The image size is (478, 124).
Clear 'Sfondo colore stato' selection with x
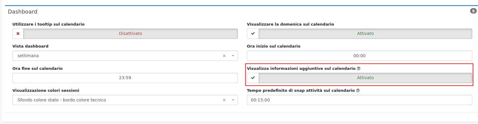click(224, 100)
